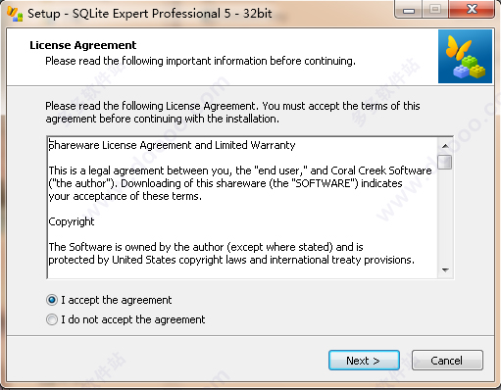The height and width of the screenshot is (390, 501).
Task: Click the window title "Setup - SQLite Expert Professional 5"
Action: [x=150, y=14]
